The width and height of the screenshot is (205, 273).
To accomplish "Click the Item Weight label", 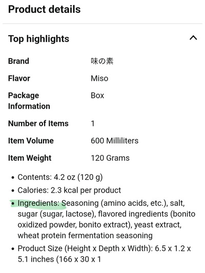I will tap(30, 158).
